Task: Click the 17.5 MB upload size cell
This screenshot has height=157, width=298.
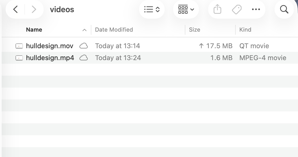Action: coord(215,46)
